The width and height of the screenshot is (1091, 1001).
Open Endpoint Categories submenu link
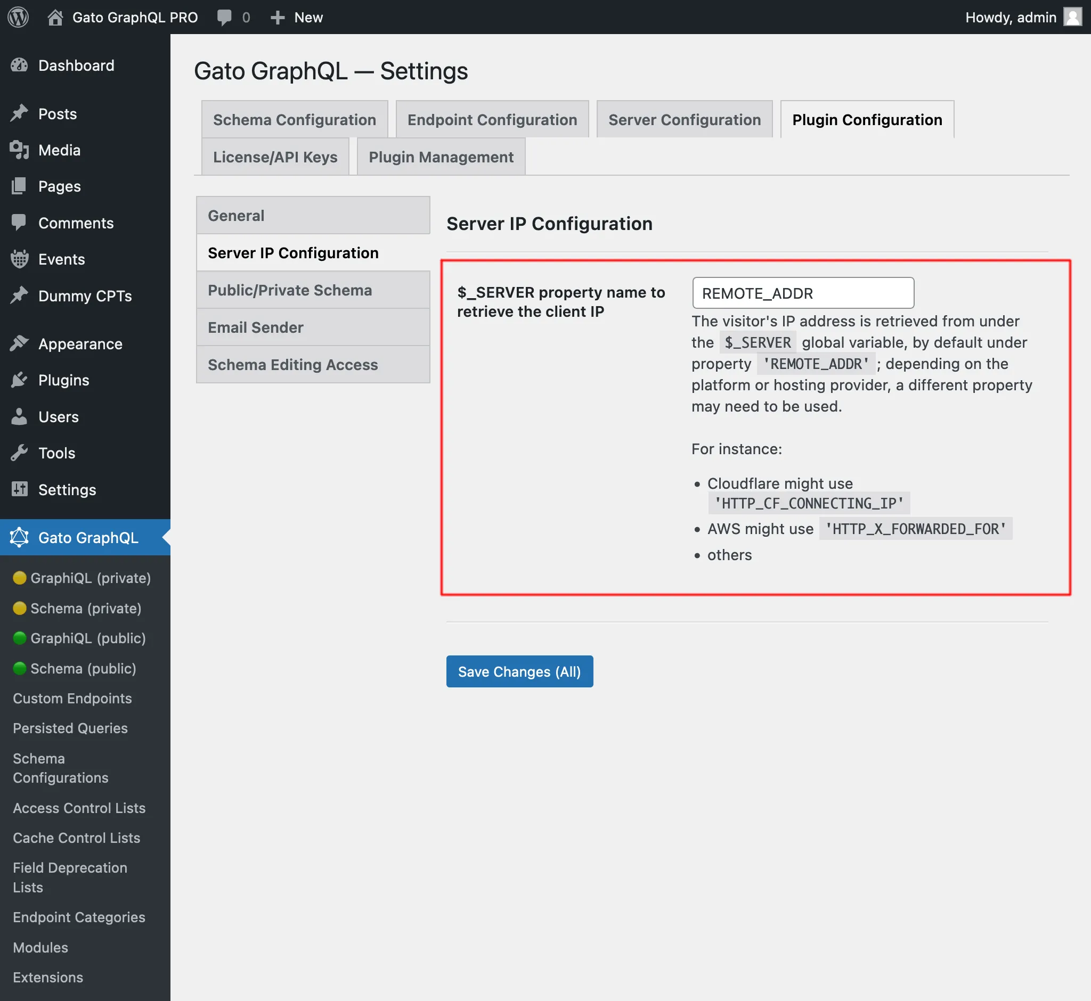coord(79,917)
